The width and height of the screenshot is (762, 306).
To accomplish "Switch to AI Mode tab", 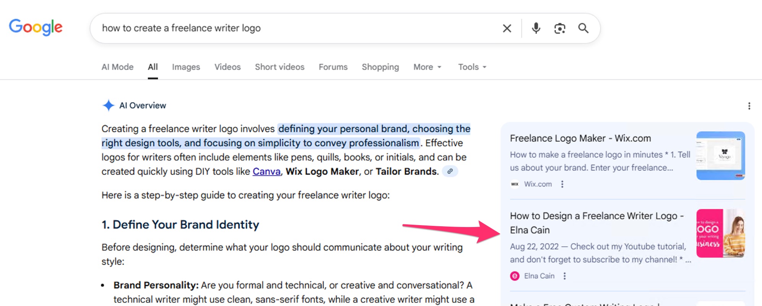I will tap(117, 67).
